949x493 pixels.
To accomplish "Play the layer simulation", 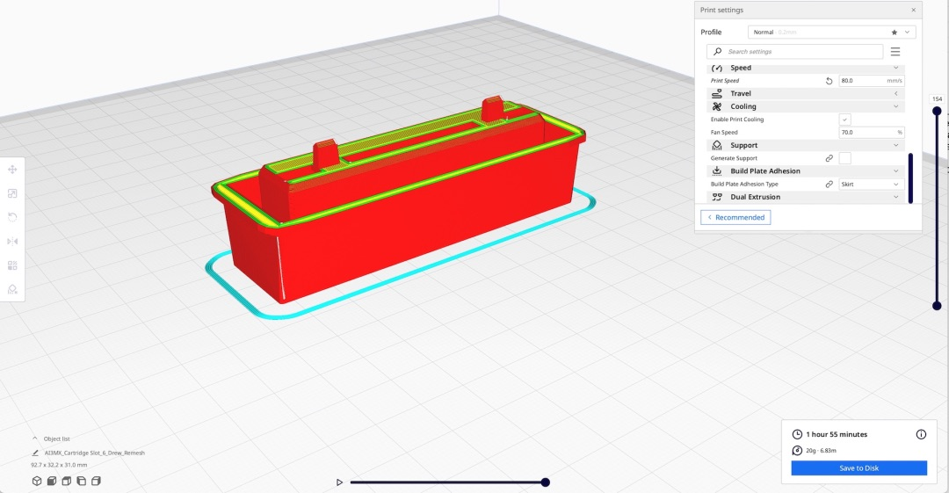I will 339,482.
